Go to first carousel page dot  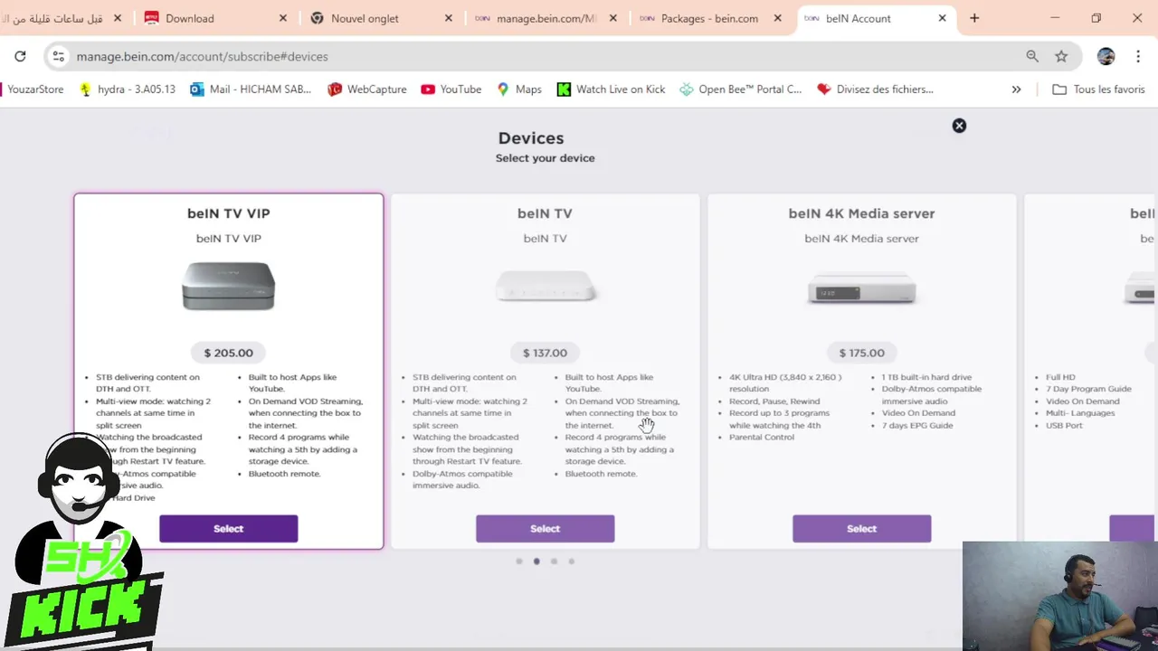pyautogui.click(x=519, y=561)
